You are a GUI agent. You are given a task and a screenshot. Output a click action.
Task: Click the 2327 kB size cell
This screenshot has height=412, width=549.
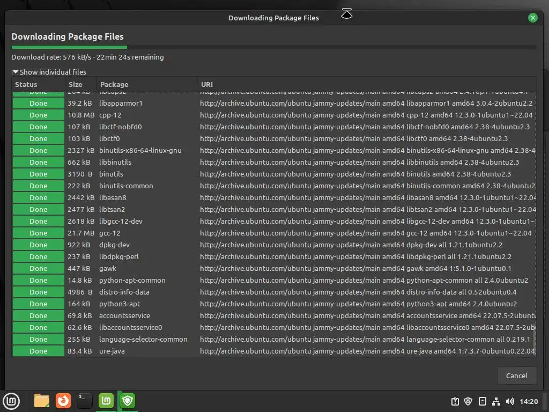[x=81, y=150]
